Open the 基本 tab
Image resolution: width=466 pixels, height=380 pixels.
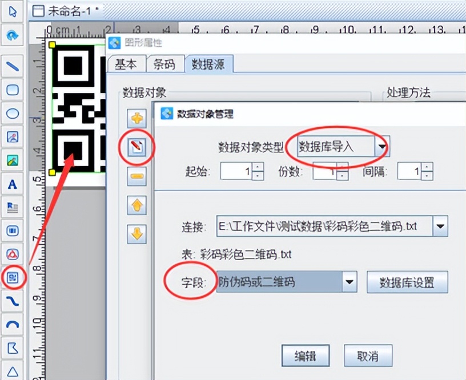[126, 64]
